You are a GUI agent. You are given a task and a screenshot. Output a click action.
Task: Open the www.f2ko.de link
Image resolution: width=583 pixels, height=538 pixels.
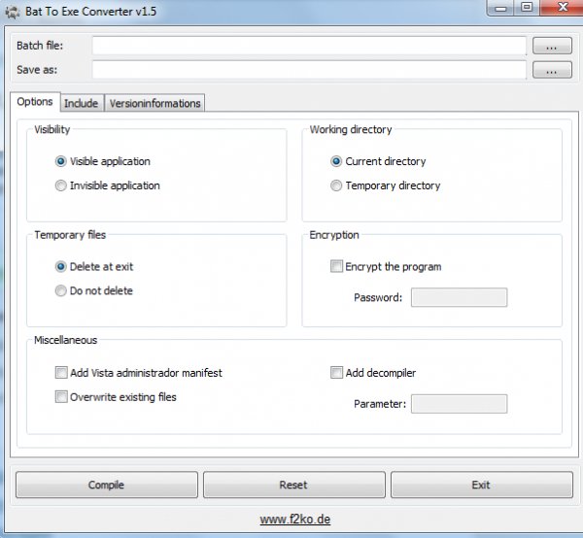point(295,519)
